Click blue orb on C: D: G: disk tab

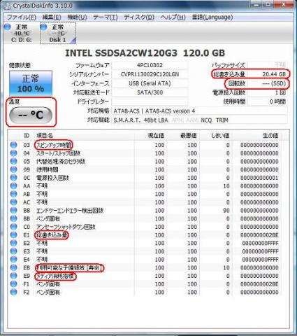click(x=8, y=27)
